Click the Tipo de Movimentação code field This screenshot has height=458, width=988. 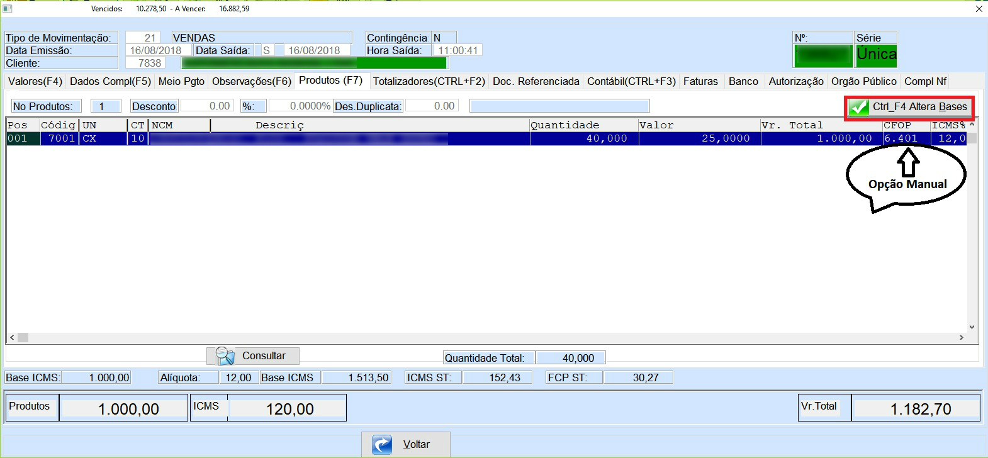[x=143, y=38]
